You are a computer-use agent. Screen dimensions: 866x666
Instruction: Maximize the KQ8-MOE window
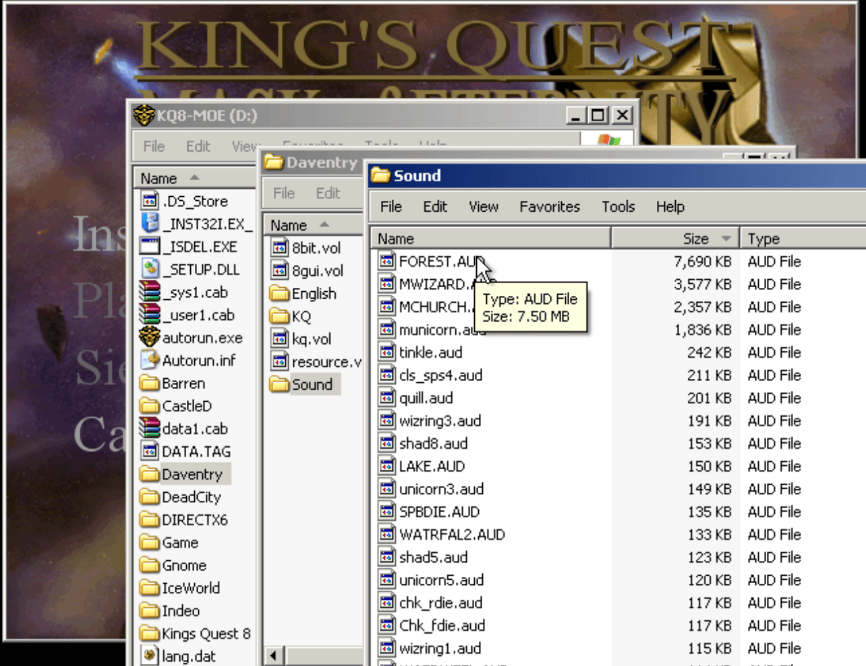pos(598,115)
